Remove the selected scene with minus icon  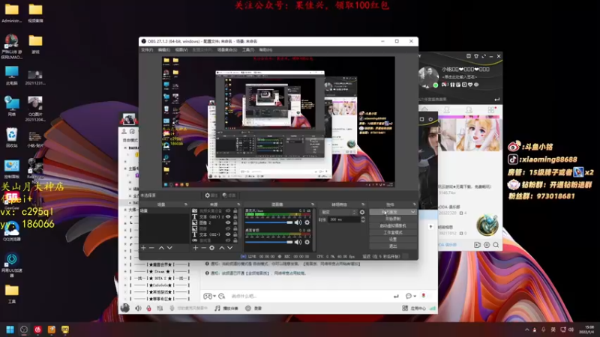click(152, 248)
